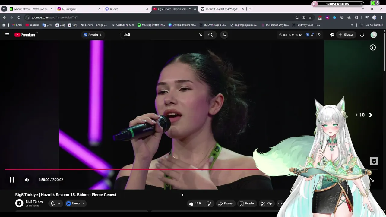The height and width of the screenshot is (217, 386).
Task: Open Chrome profile avatar
Action: click(374, 17)
